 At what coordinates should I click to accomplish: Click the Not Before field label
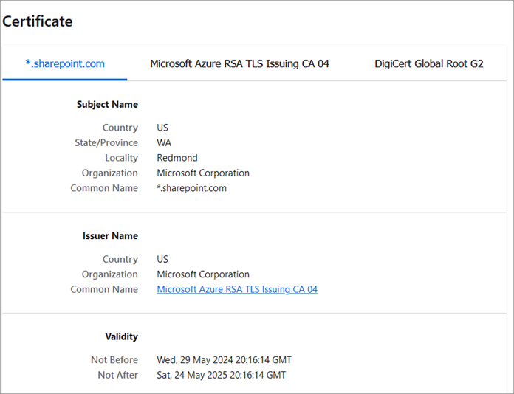coord(114,360)
